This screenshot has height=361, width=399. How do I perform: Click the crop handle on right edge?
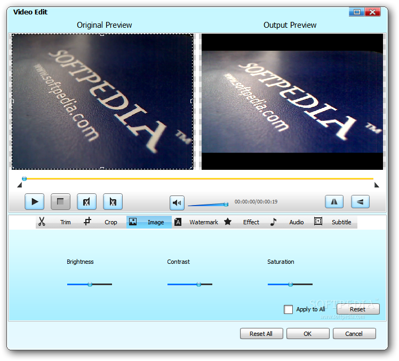[192, 101]
